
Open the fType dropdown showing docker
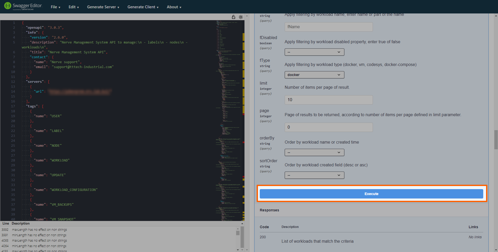[x=314, y=75]
